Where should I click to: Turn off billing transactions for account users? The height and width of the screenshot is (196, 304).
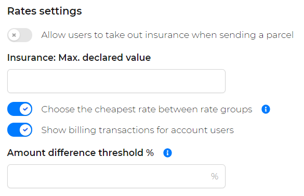(x=20, y=130)
